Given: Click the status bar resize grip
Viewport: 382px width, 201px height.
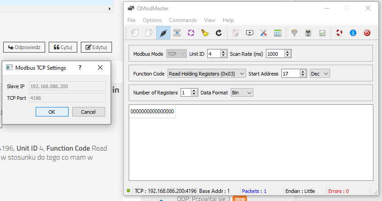Looking at the screenshot, I should click(x=375, y=192).
